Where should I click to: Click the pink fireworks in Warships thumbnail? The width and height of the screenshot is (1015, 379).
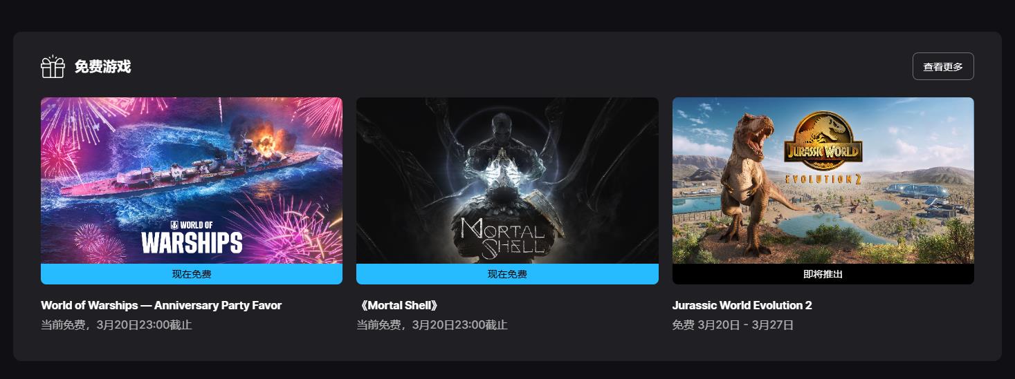[299, 228]
